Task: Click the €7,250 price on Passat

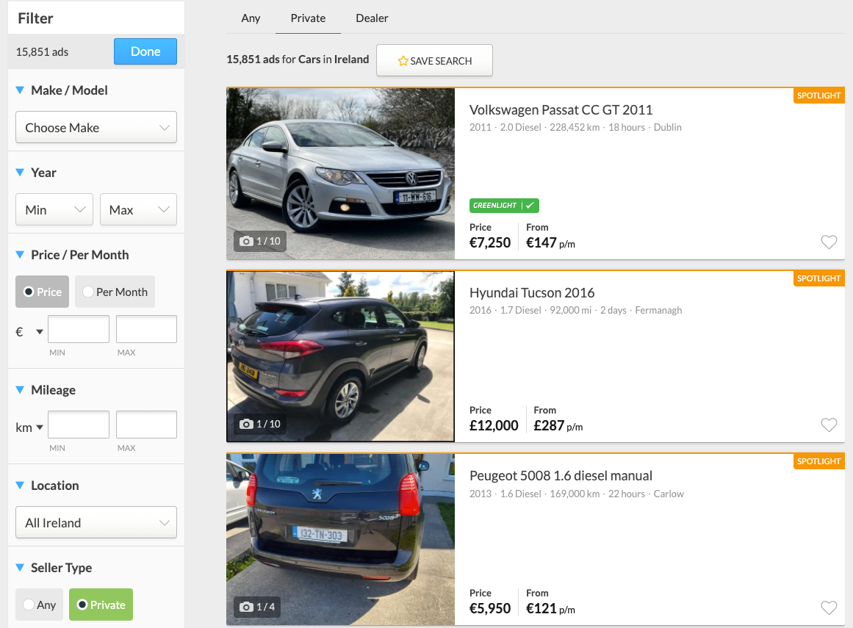Action: click(490, 242)
